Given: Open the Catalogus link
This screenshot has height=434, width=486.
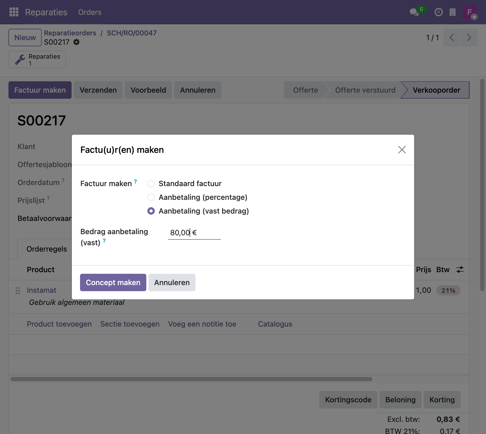Looking at the screenshot, I should tap(275, 324).
